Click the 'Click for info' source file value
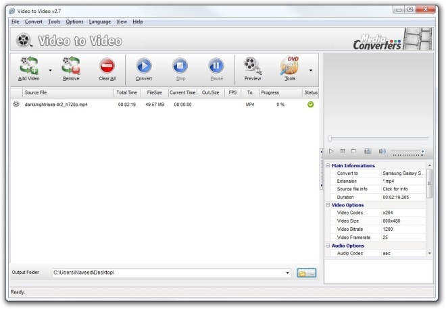 [403, 189]
